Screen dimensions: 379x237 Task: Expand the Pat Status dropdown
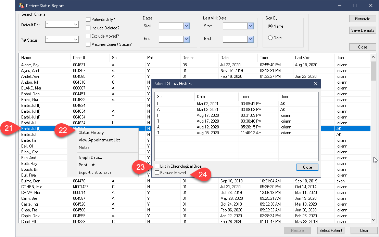tap(76, 39)
